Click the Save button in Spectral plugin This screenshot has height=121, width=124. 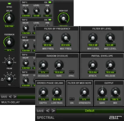(x=40, y=111)
